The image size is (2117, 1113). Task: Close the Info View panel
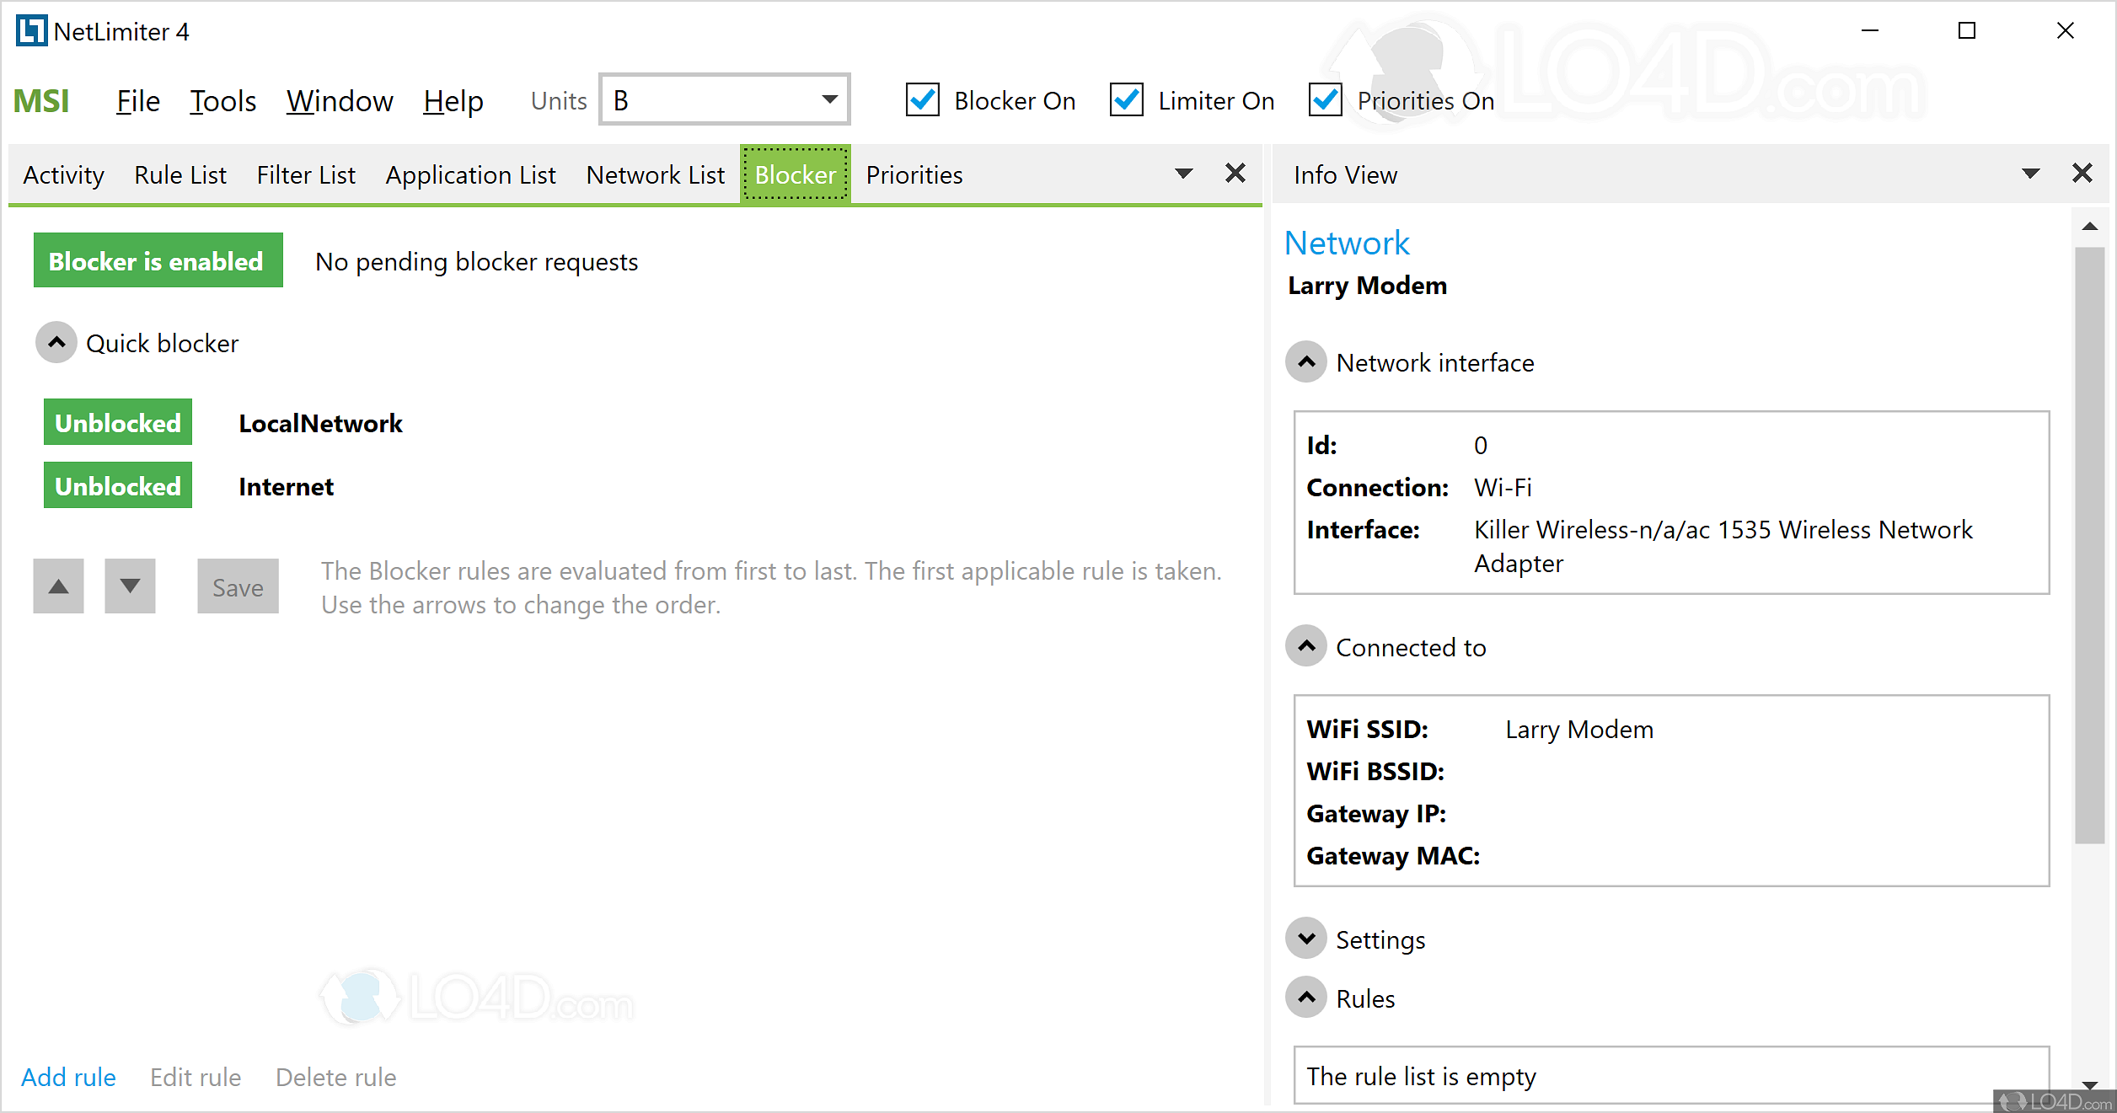[2082, 174]
